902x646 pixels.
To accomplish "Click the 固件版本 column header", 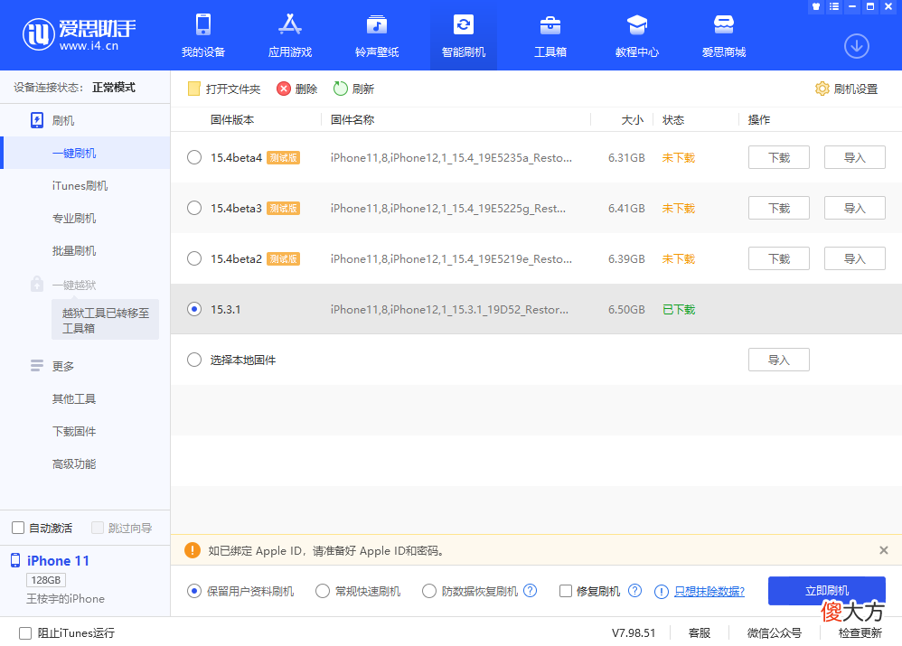I will pos(232,119).
